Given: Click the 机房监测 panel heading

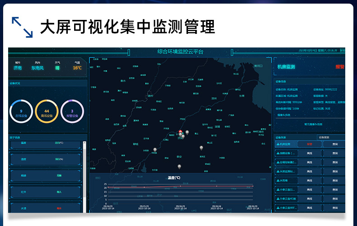Looking at the screenshot, I should click(286, 67).
